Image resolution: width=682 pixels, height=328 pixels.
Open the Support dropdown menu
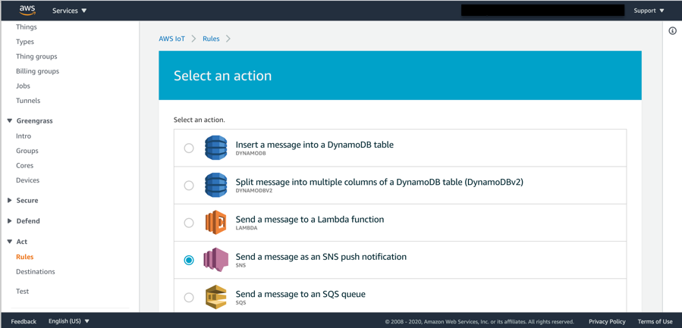(x=649, y=11)
